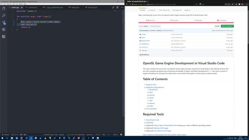249x140 pixels.
Task: Open the Windows Start menu
Action: (x=2, y=138)
